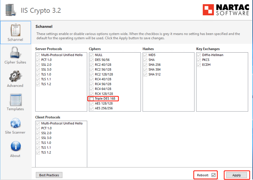Open the Site Scanner globe icon

pos(15,123)
